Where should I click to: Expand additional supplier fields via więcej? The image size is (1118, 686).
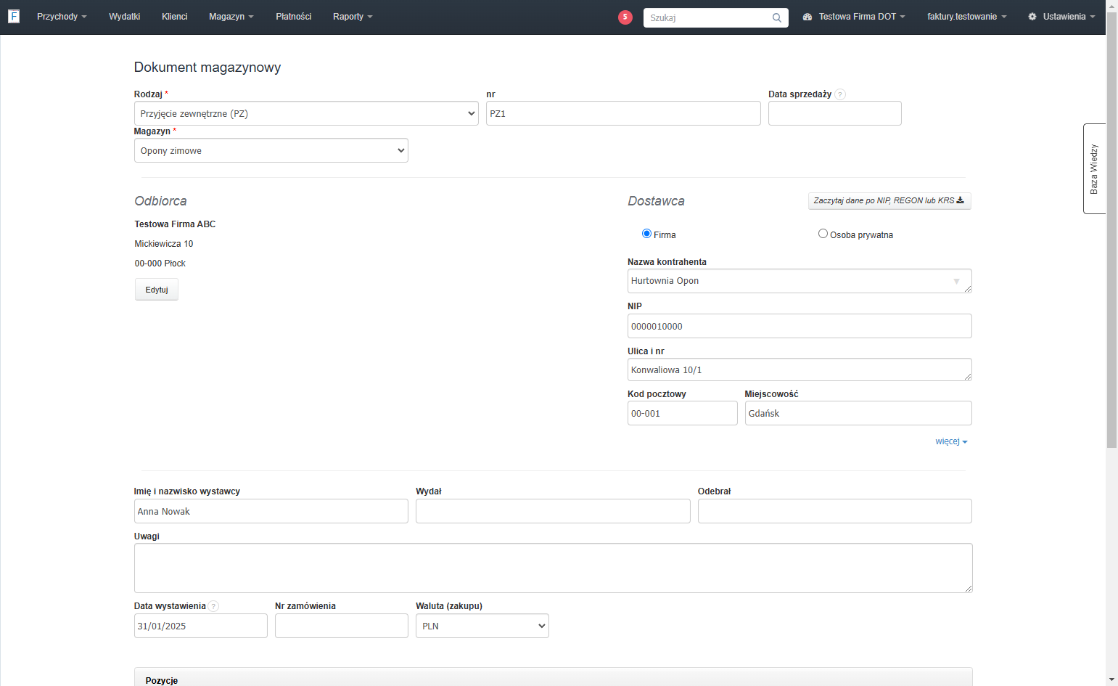(x=951, y=441)
